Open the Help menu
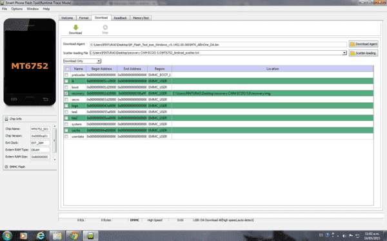 (x=46, y=9)
